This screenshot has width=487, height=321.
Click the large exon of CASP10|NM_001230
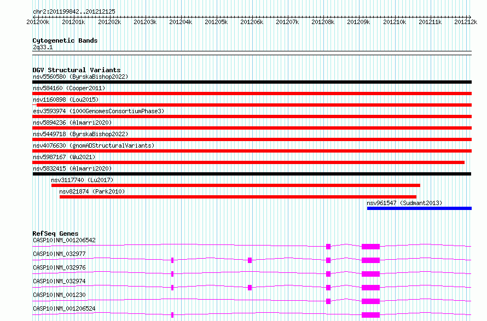pyautogui.click(x=370, y=301)
